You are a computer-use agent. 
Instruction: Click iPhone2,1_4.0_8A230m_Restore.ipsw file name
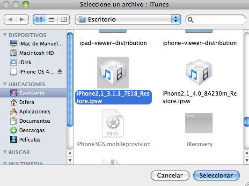[199, 97]
